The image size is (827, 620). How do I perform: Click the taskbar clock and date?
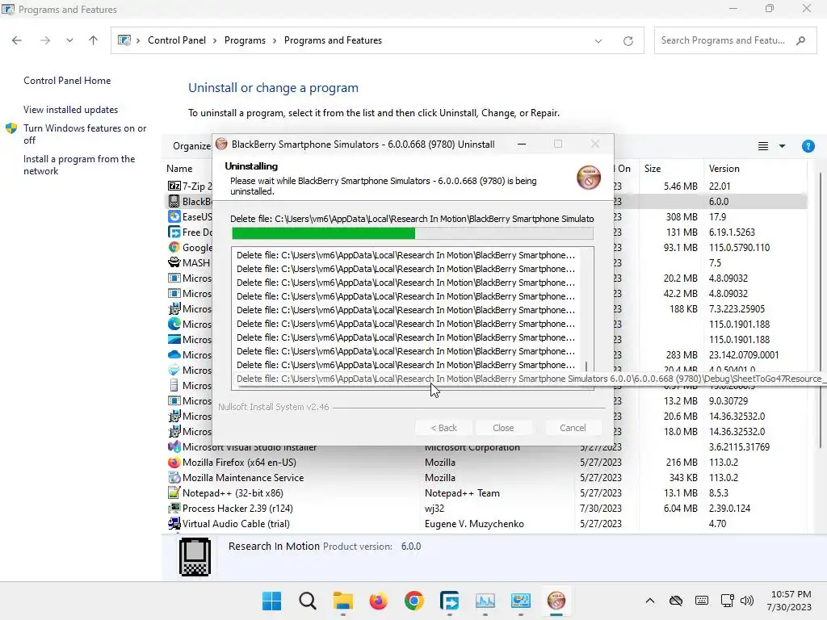pos(789,601)
